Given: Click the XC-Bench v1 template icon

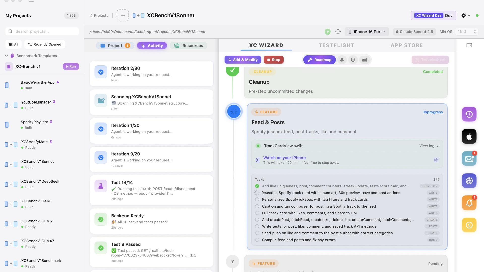Looking at the screenshot, I should [9, 66].
